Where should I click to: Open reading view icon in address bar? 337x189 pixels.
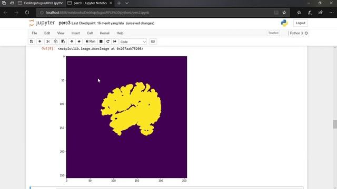point(276,13)
